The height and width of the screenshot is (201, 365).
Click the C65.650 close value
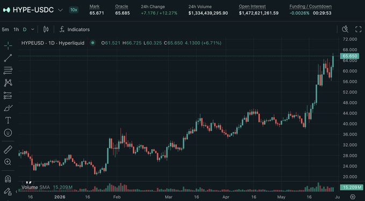173,43
